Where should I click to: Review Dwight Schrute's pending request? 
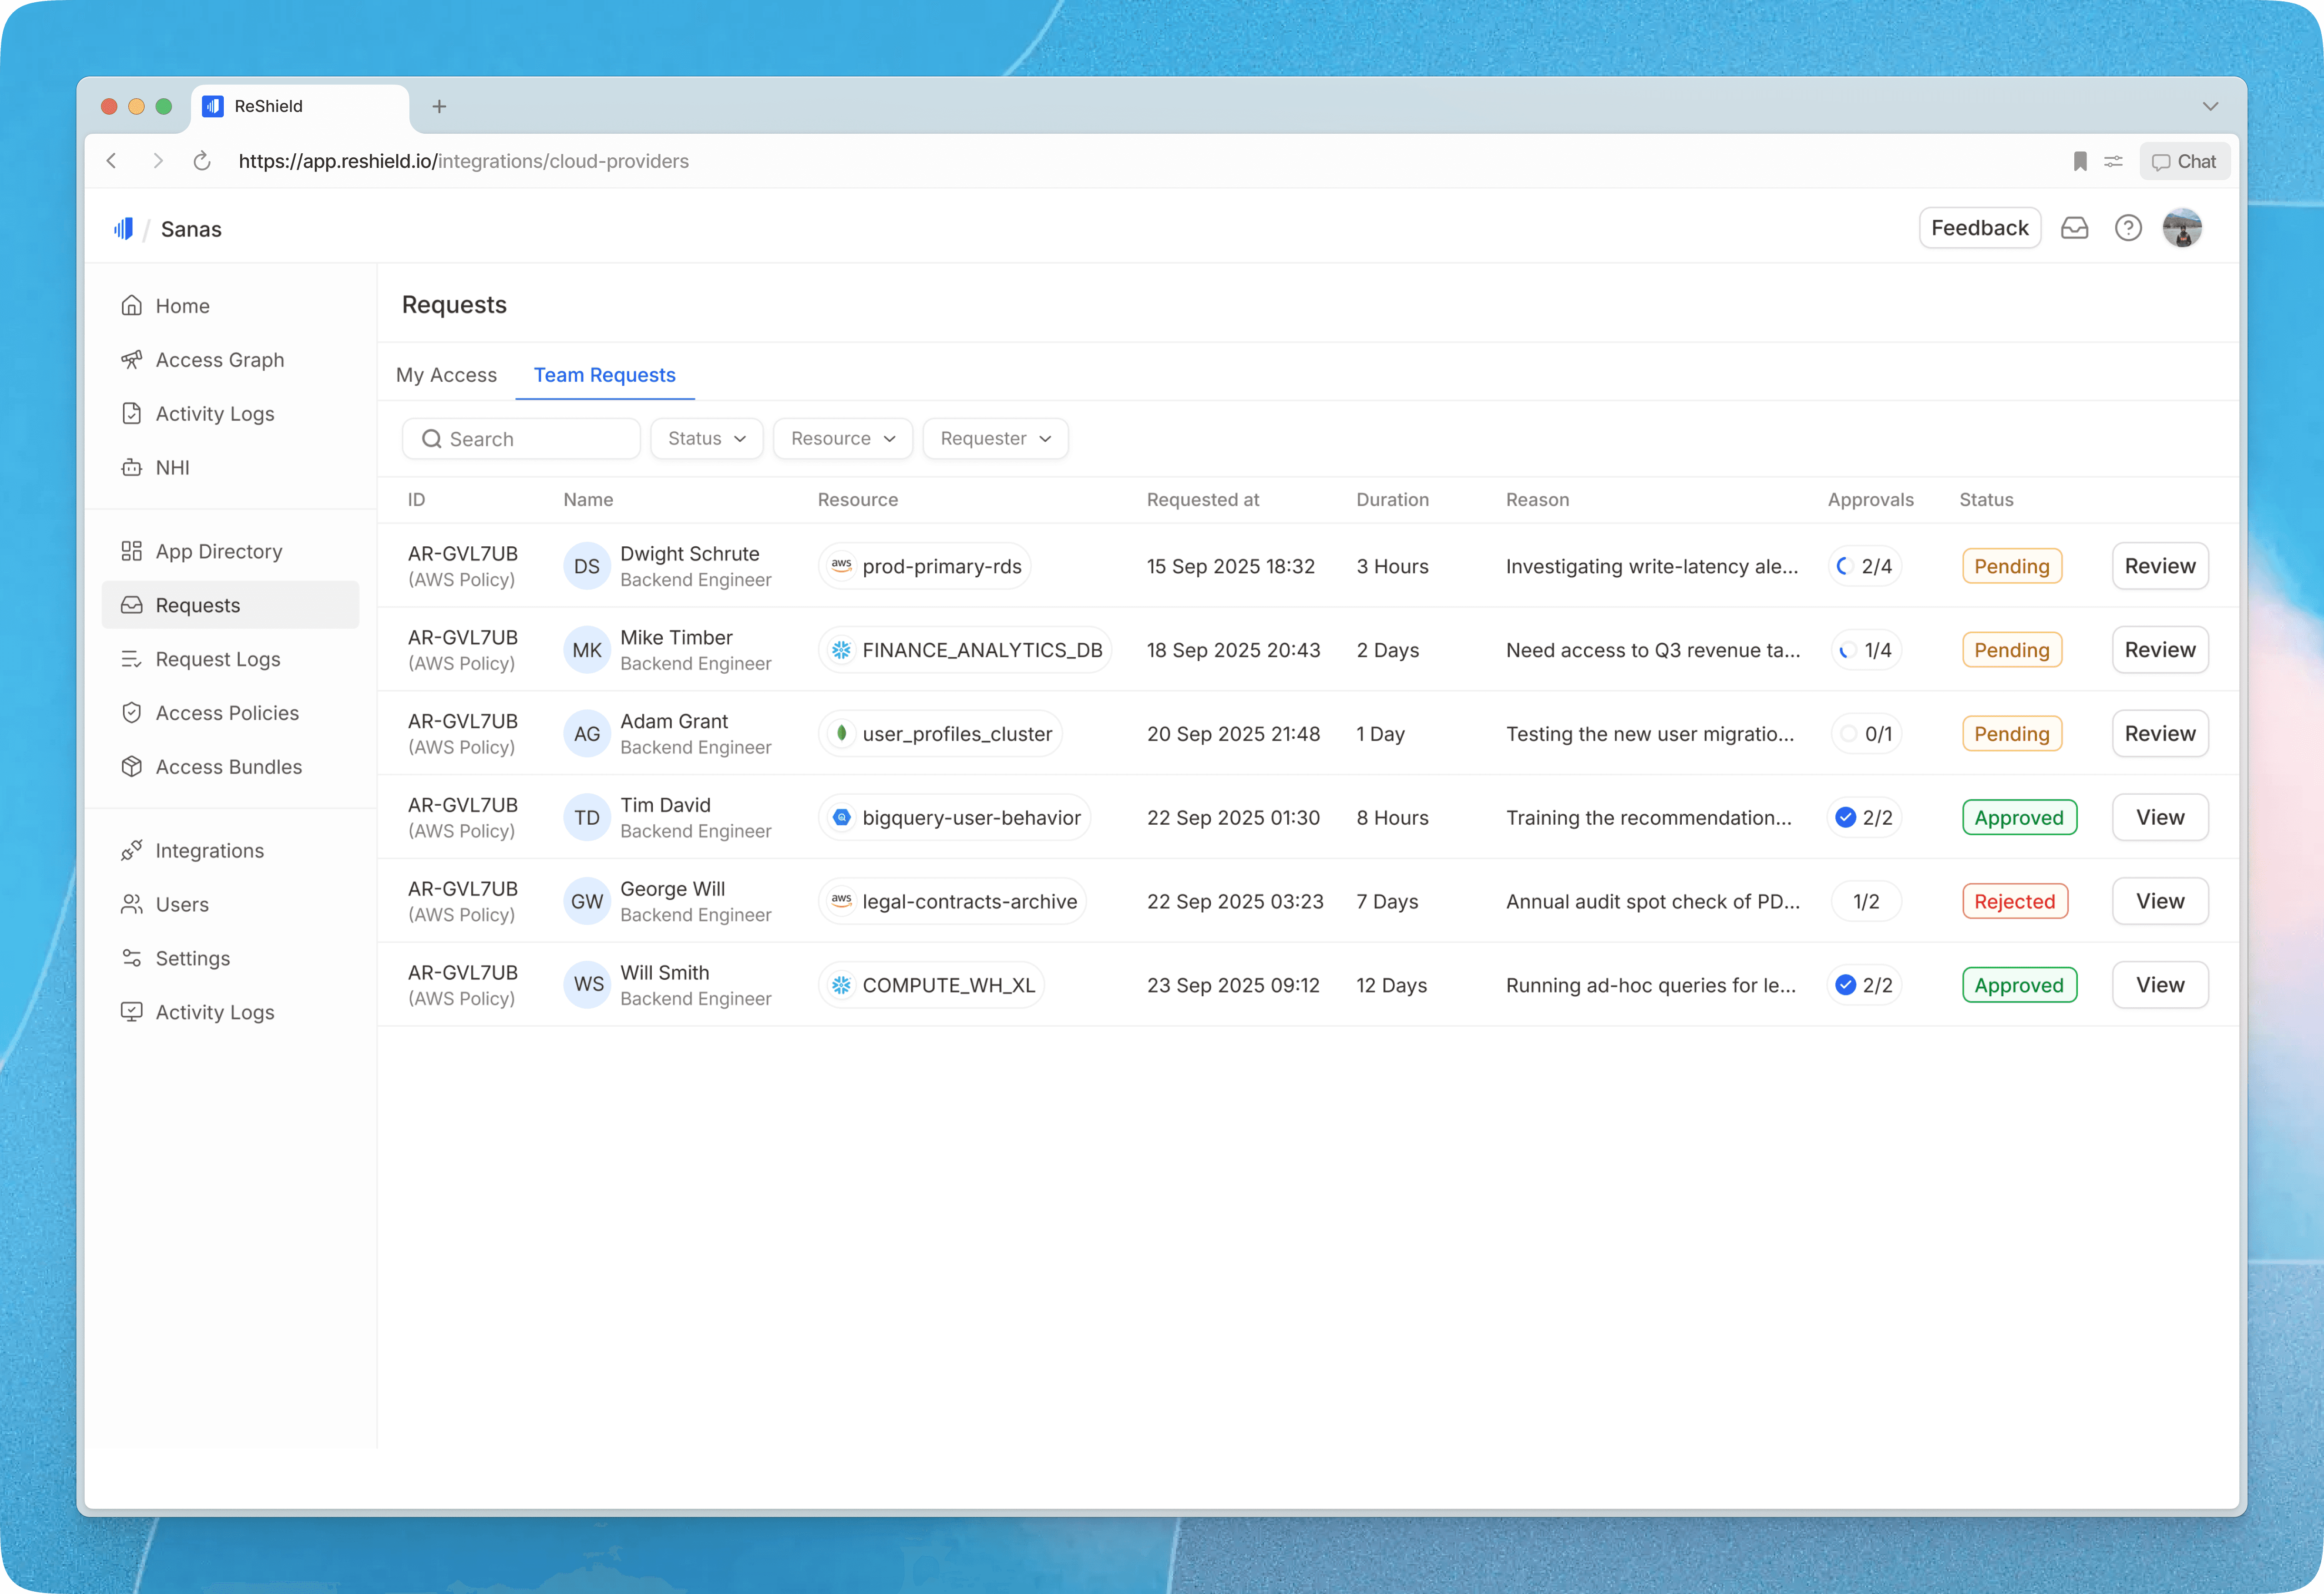(x=2159, y=566)
